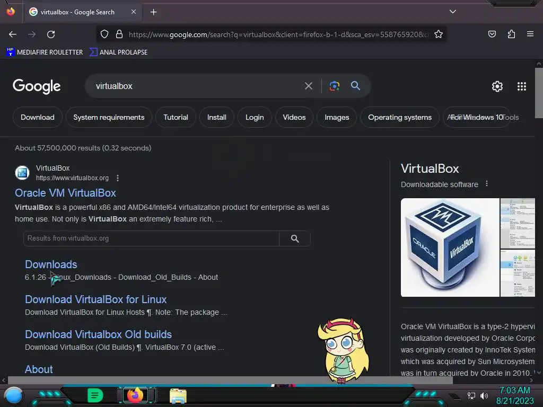
Task: Open the Firefox hamburger menu
Action: pos(530,34)
